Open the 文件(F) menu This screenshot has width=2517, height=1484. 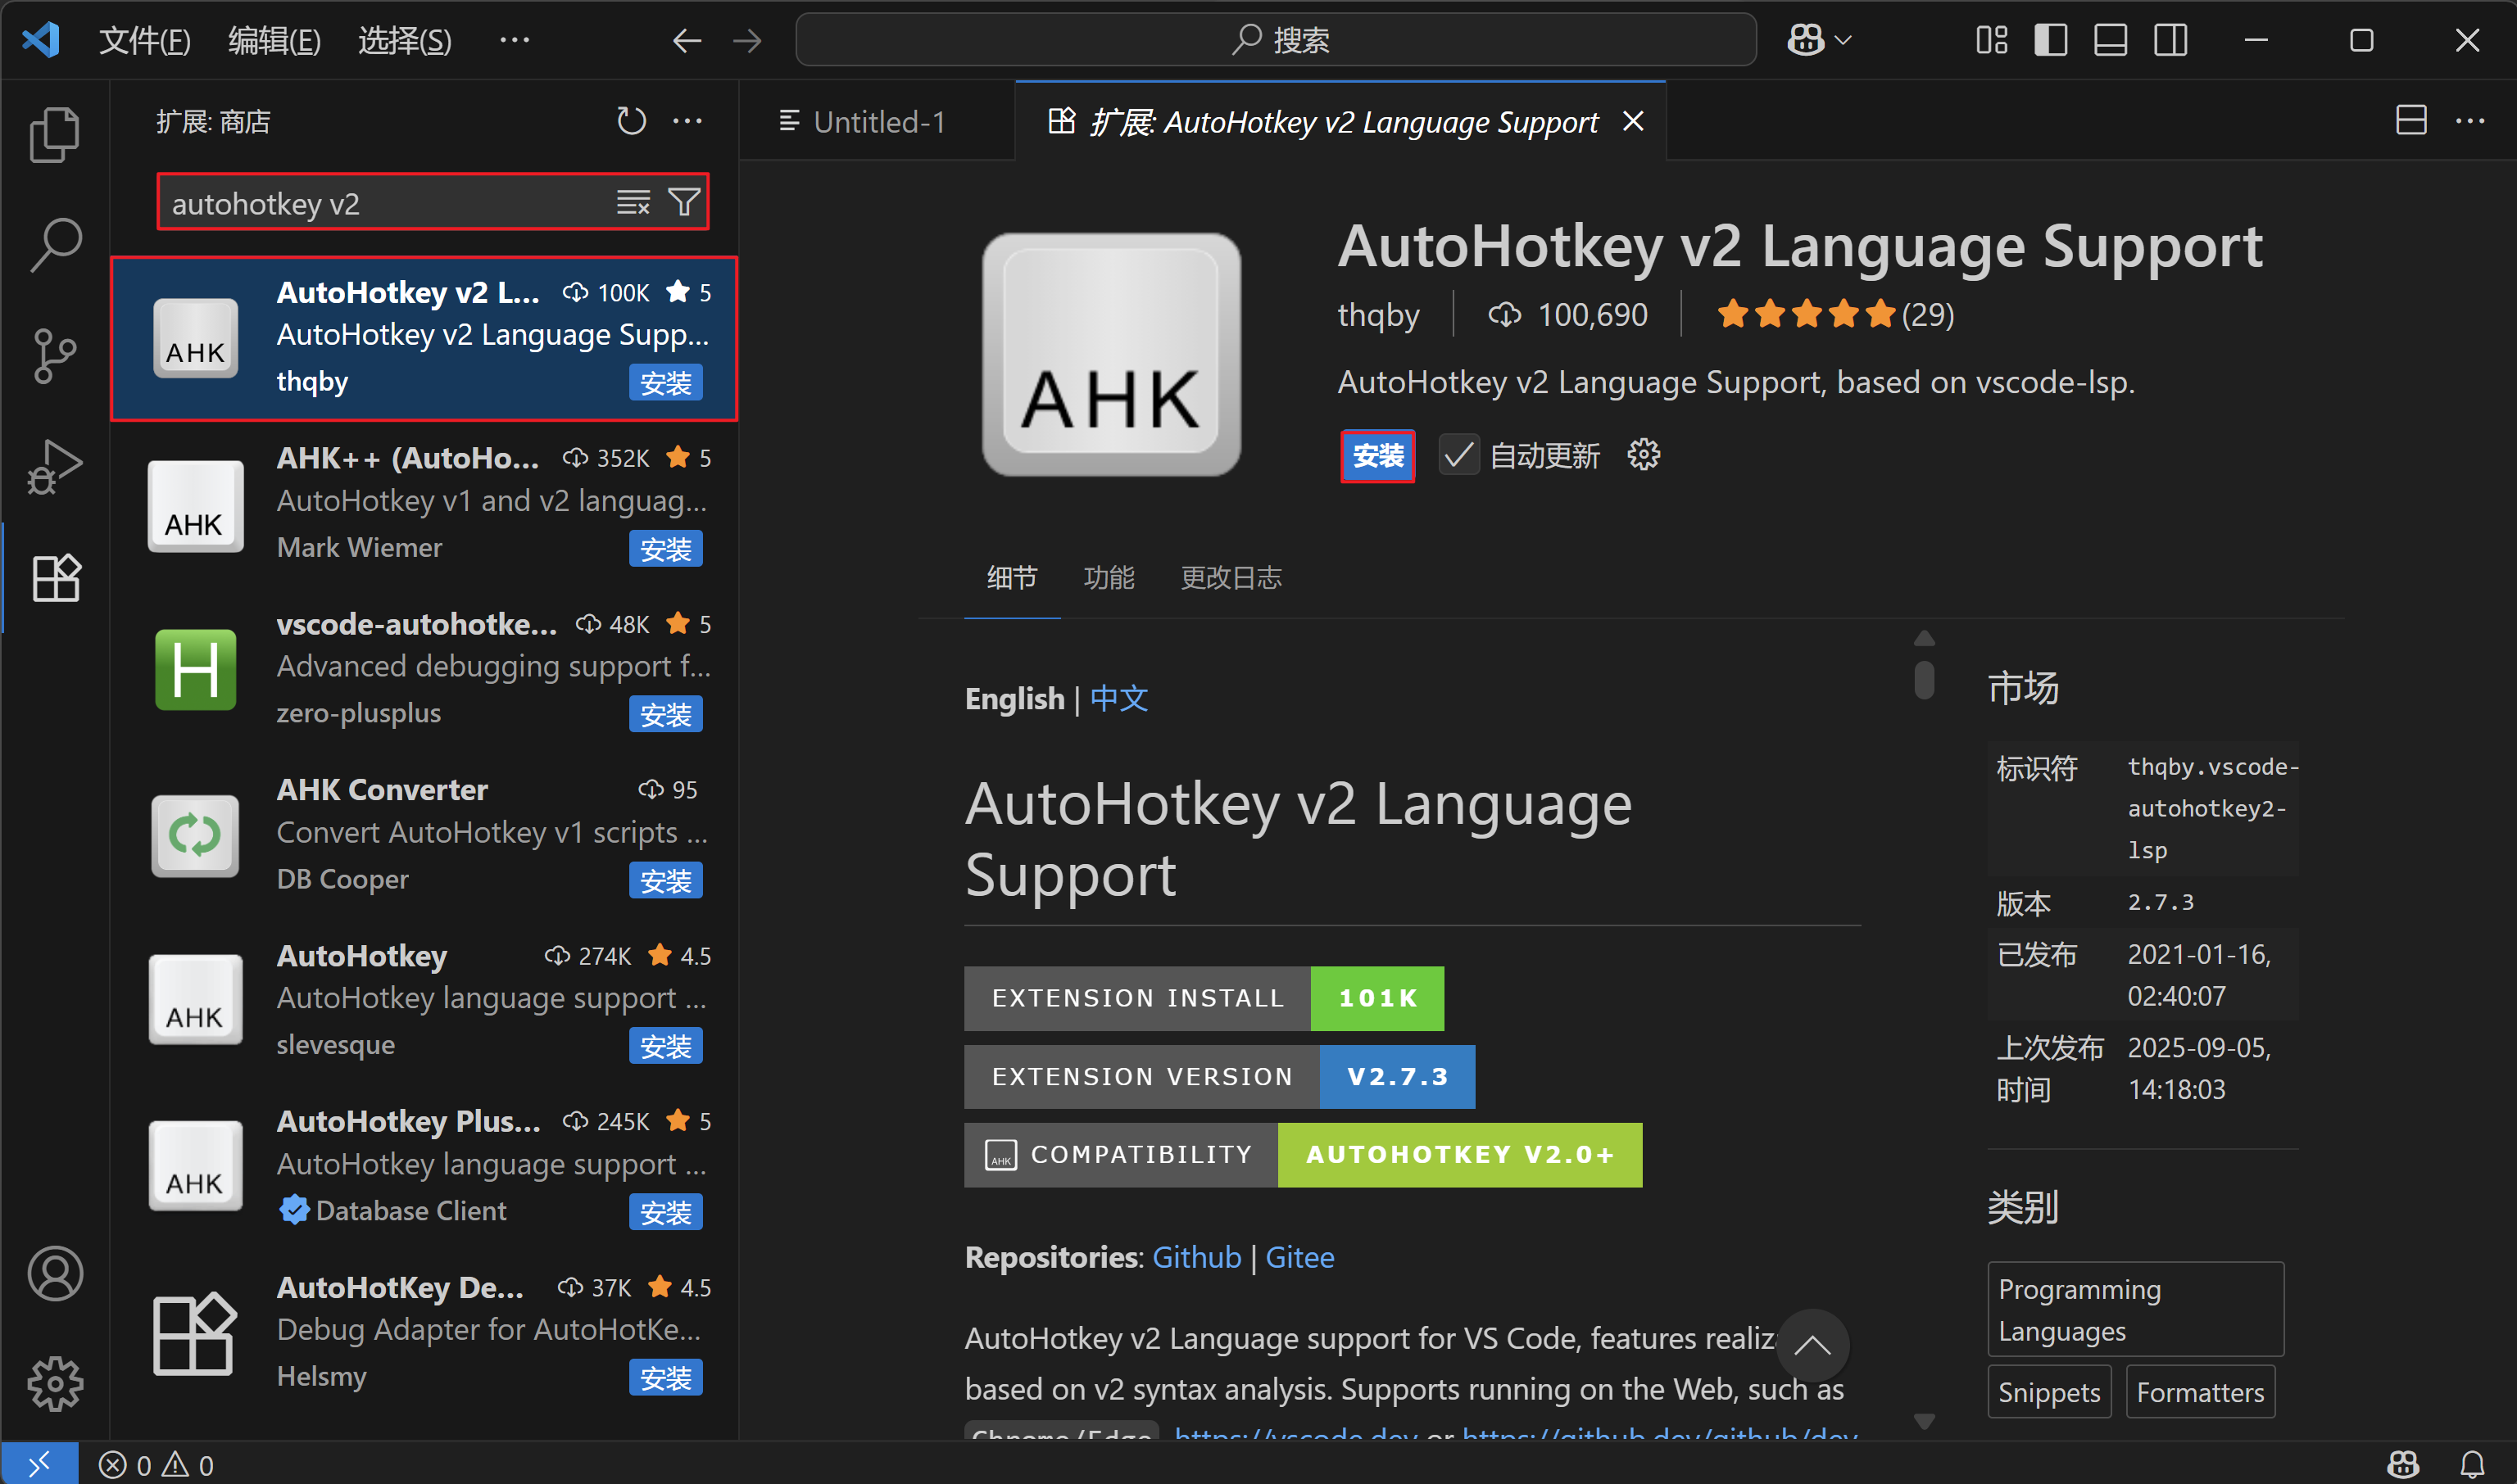tap(144, 40)
